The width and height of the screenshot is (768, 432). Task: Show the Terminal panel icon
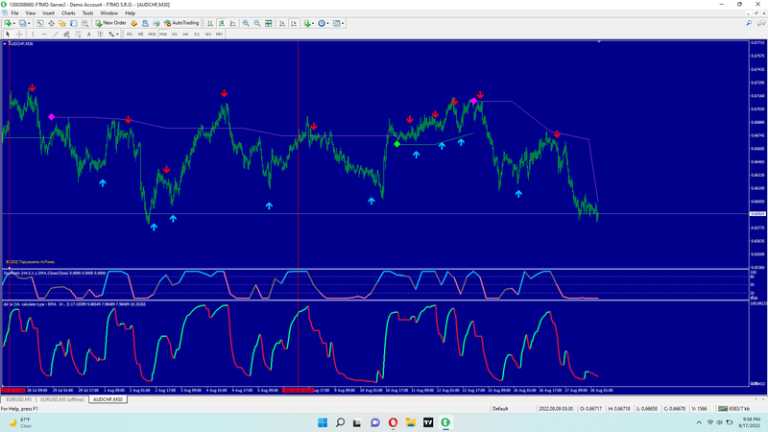(x=74, y=23)
